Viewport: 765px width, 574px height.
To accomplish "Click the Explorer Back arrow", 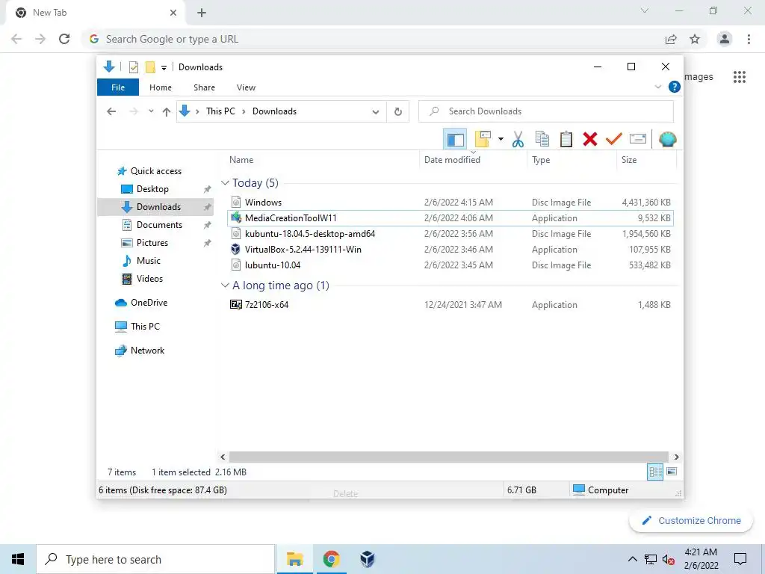I will tap(111, 112).
